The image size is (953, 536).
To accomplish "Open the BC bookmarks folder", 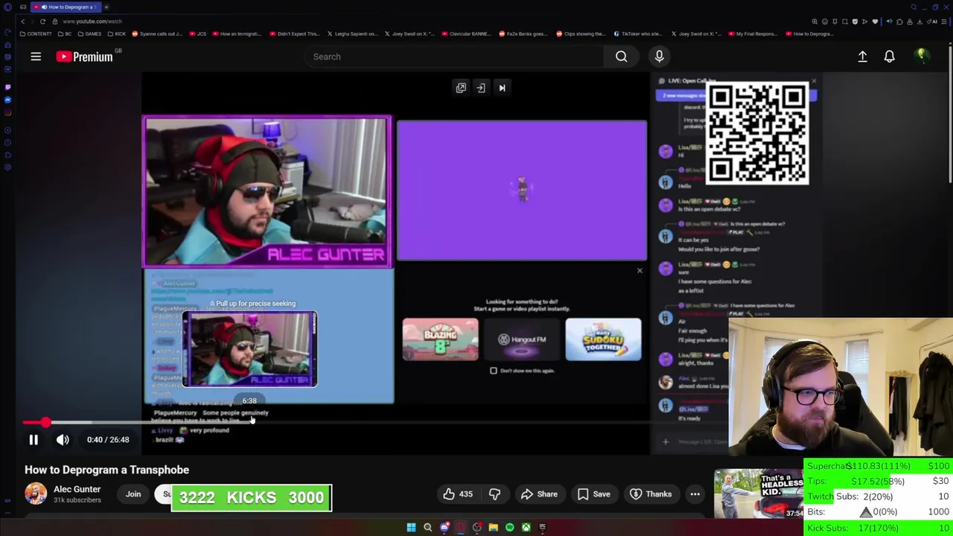I will [66, 33].
